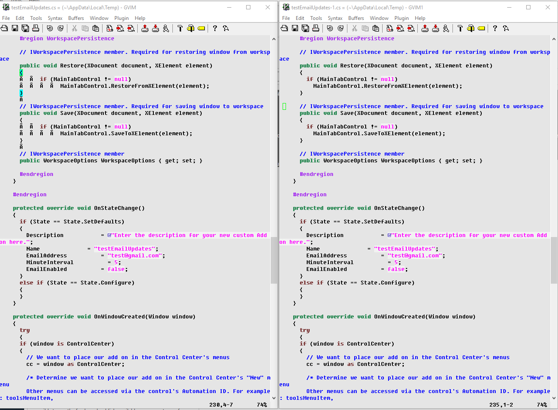Open Help menu in left GVIM window
The width and height of the screenshot is (558, 410).
tap(140, 18)
